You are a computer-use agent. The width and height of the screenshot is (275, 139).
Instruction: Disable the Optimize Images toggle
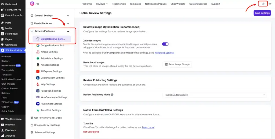(165, 44)
